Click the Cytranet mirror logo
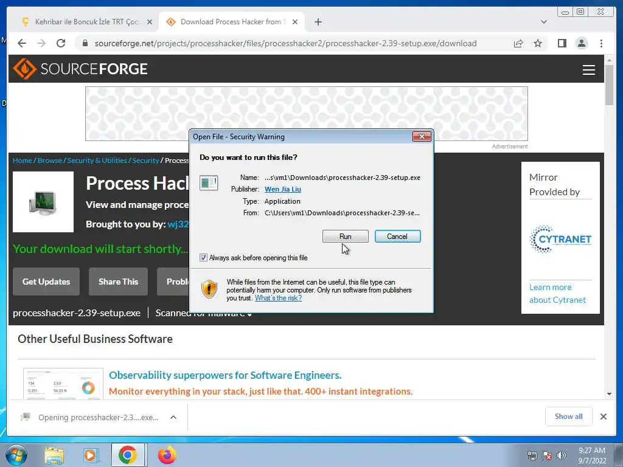The width and height of the screenshot is (623, 467). click(x=560, y=239)
